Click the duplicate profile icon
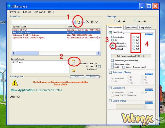 83,22
